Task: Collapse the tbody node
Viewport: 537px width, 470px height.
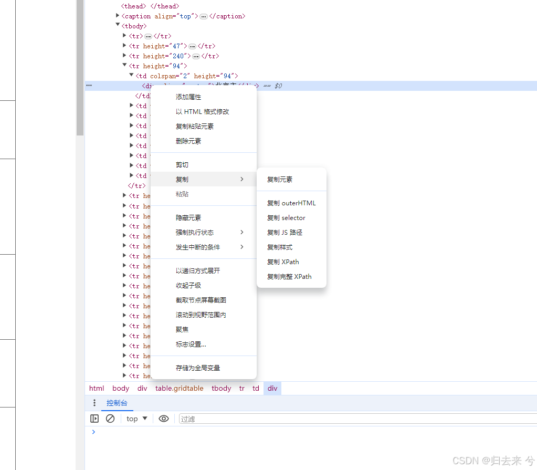Action: [x=118, y=25]
